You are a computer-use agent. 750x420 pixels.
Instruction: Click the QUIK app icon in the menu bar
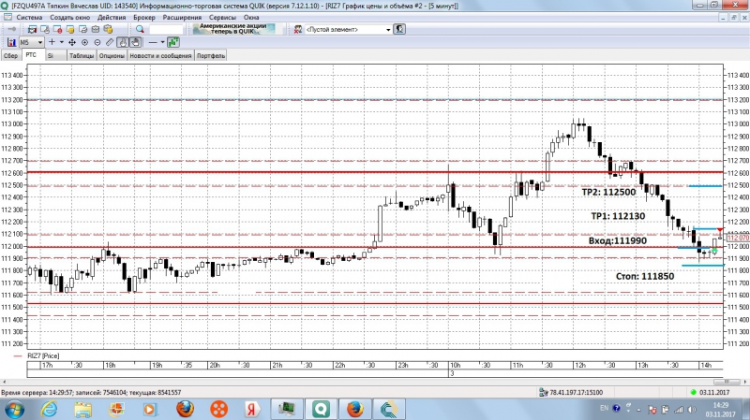click(7, 17)
